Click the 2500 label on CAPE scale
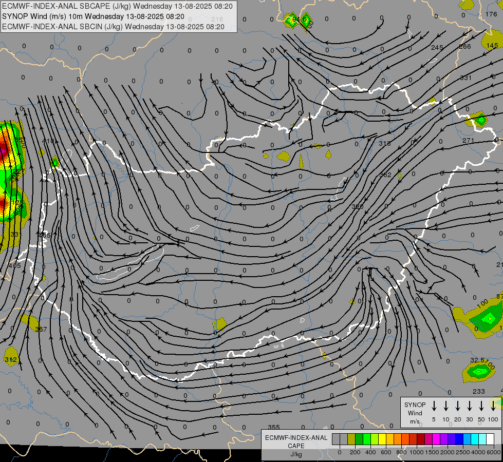 coord(462,452)
